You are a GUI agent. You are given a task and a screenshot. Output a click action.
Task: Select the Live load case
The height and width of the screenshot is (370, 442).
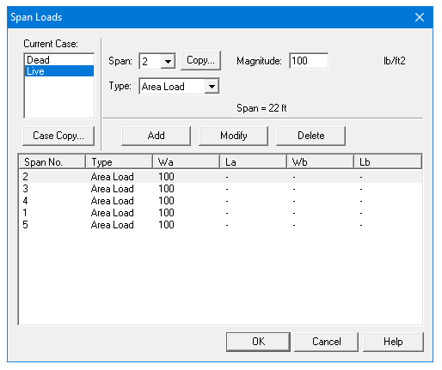click(x=59, y=71)
